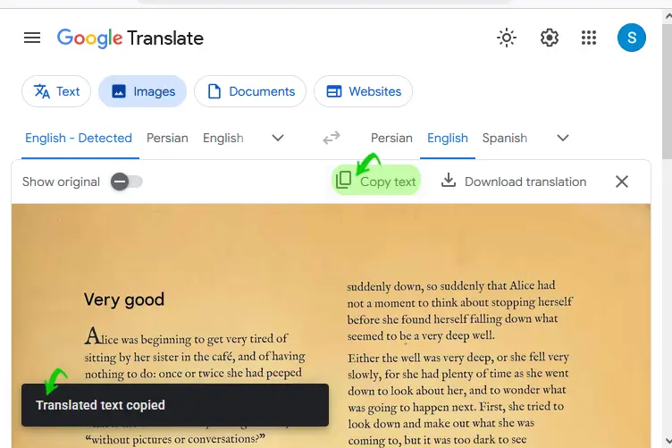Choose Persian as target language
This screenshot has height=448, width=672.
pos(391,138)
